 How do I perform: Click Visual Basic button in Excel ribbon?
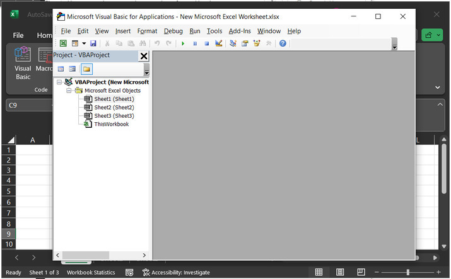23,64
